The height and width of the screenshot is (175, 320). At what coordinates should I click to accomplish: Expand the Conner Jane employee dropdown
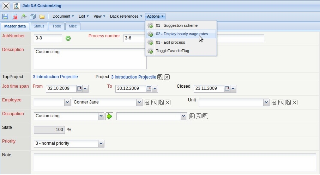pos(139,102)
